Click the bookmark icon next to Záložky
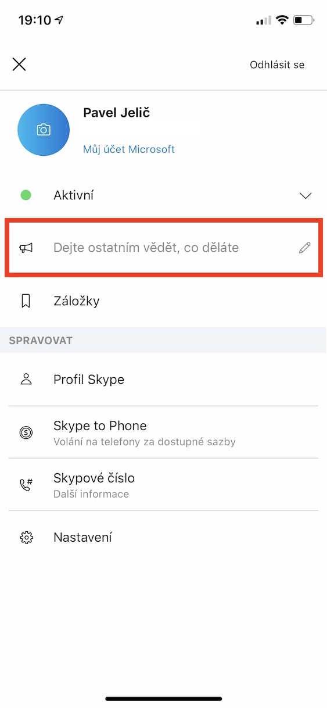327x708 pixels. [26, 301]
